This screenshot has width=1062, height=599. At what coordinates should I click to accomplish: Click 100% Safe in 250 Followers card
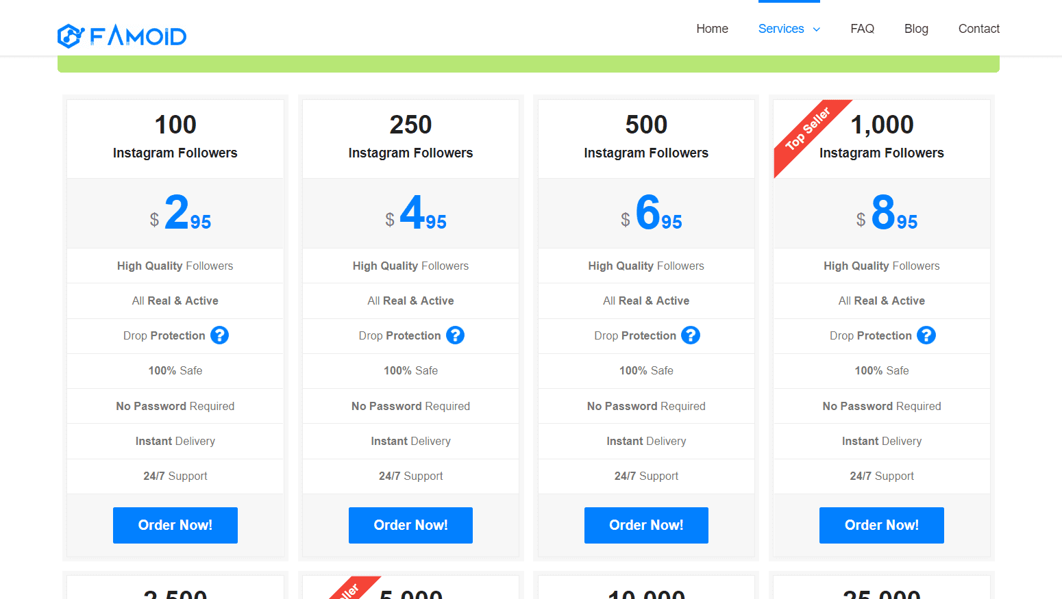411,370
